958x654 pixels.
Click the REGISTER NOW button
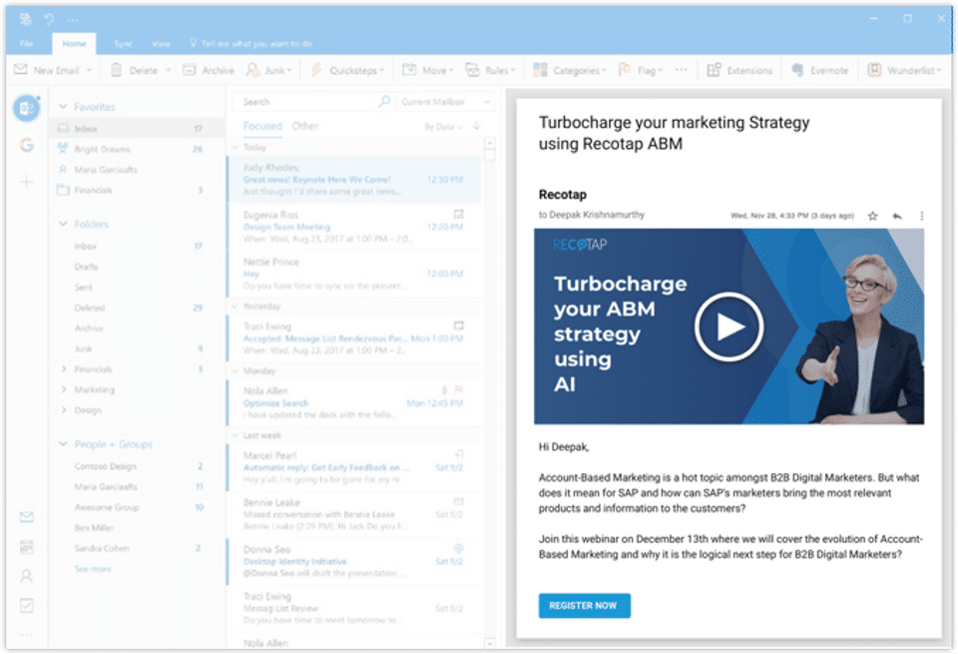point(584,606)
